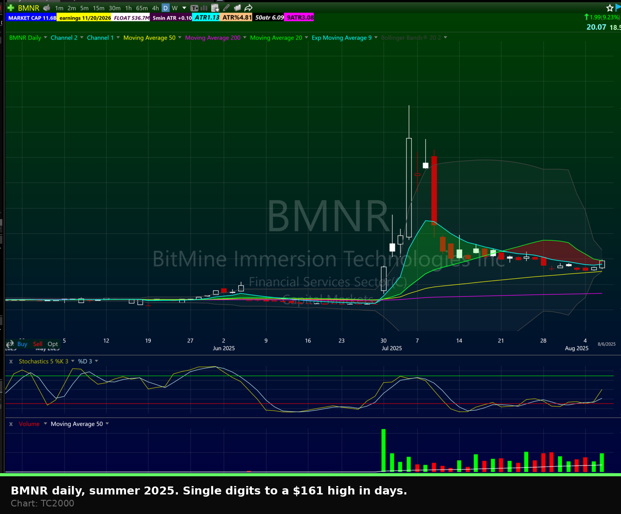Select the 2m timeframe
621x514 pixels.
pos(71,8)
